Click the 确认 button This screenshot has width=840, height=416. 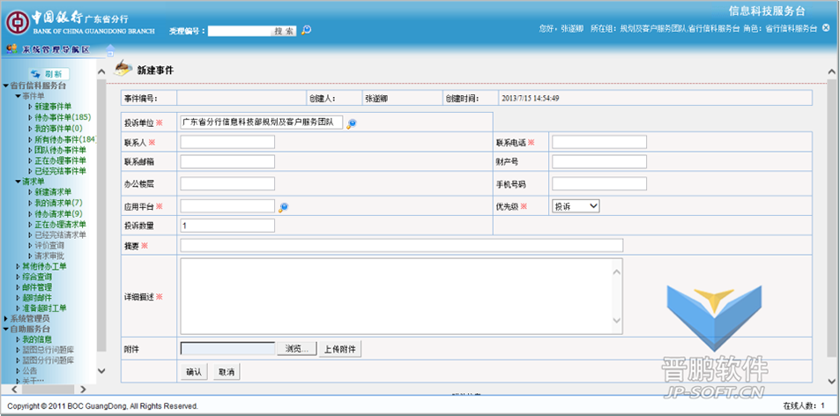(193, 372)
